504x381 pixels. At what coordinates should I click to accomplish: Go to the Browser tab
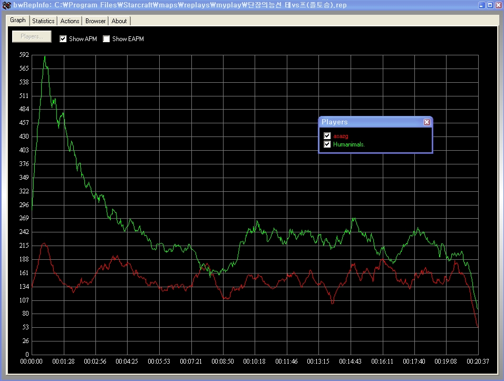coord(95,21)
